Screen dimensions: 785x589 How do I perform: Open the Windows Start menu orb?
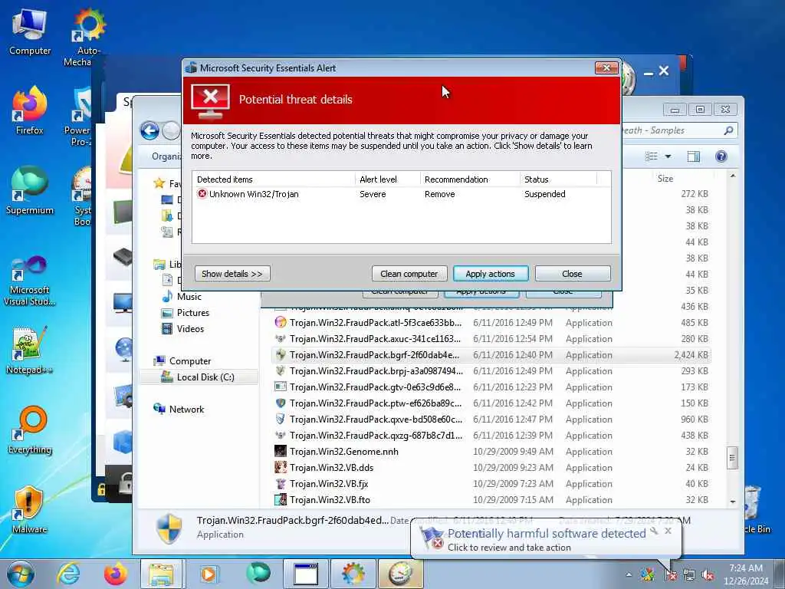point(21,574)
